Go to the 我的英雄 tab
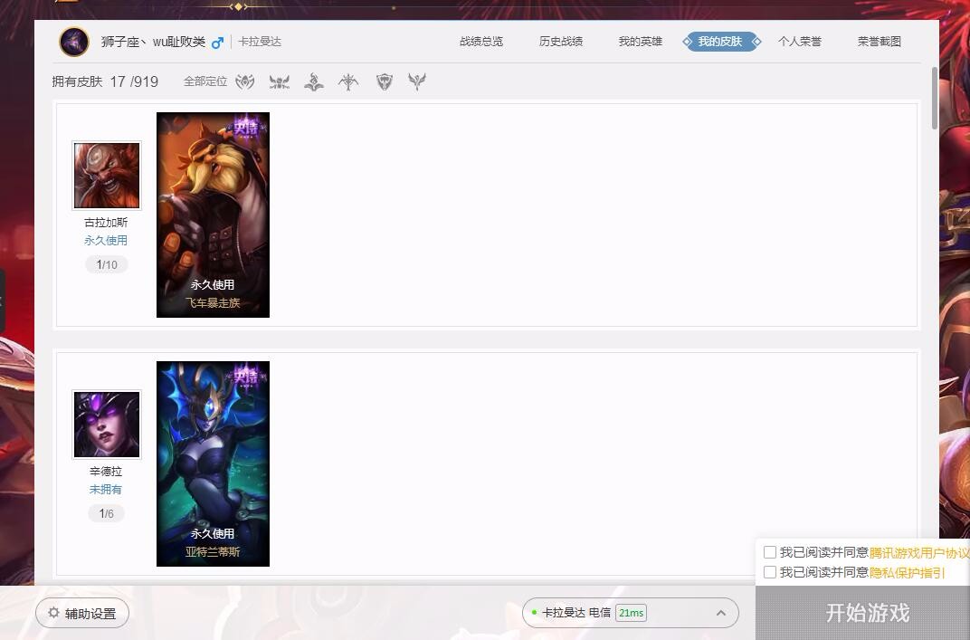Viewport: 970px width, 640px height. [641, 42]
